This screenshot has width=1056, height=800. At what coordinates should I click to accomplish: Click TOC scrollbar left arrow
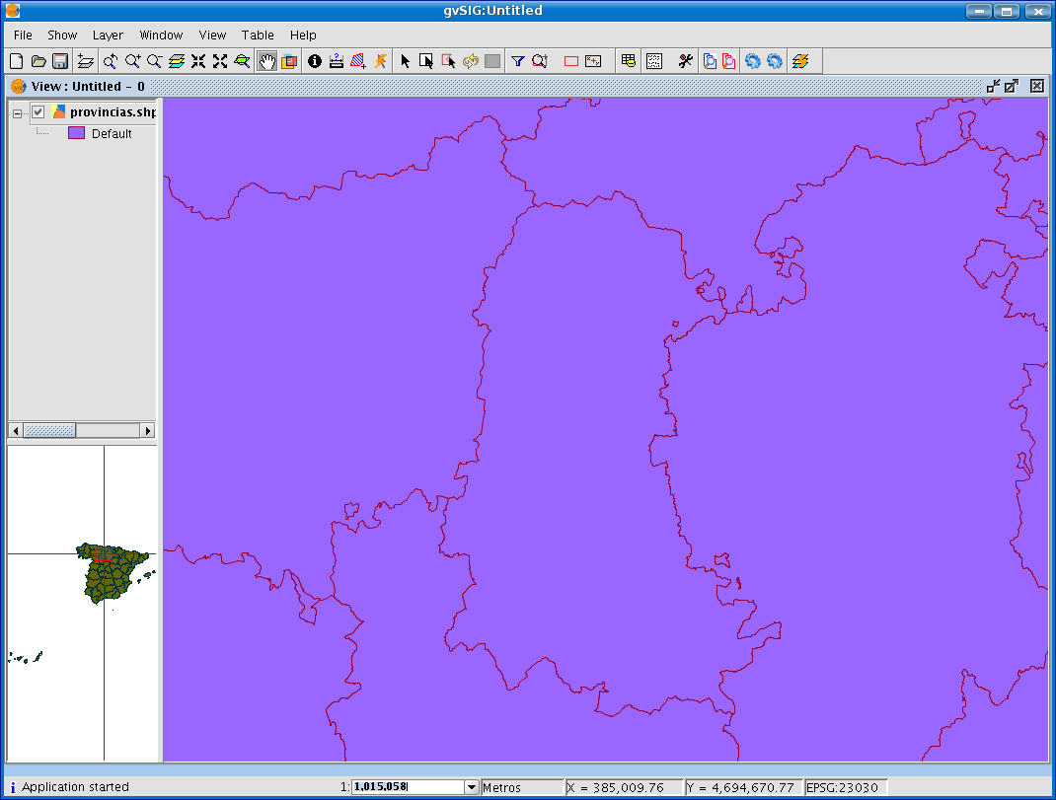point(16,430)
